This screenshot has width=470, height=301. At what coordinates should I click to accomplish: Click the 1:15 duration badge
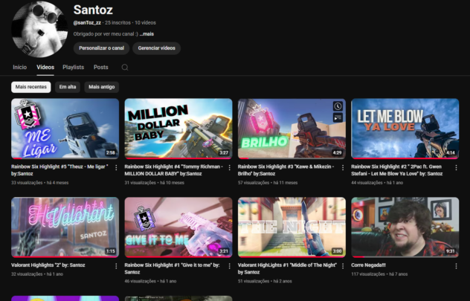point(110,251)
